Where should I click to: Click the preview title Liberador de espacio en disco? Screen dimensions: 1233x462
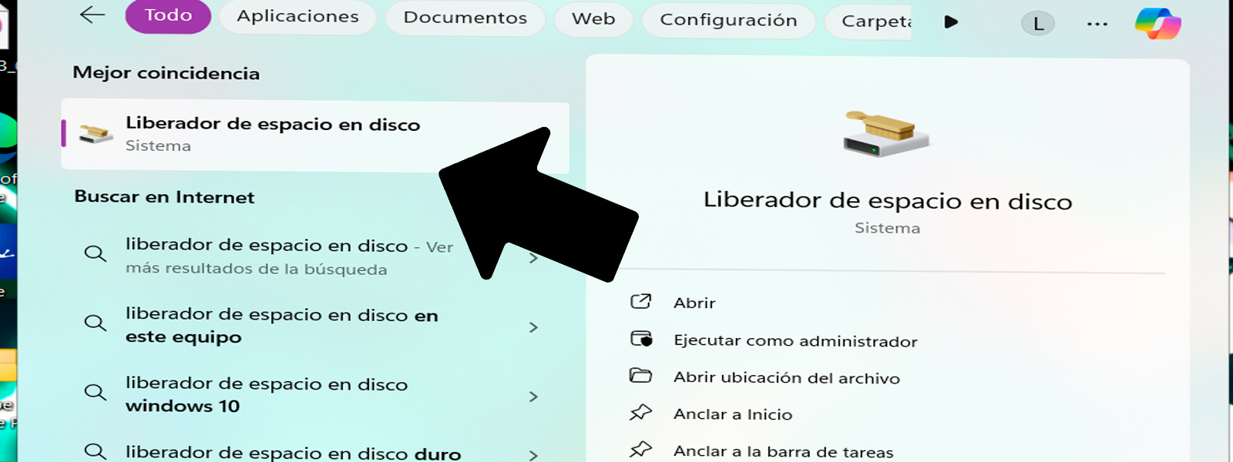click(x=888, y=201)
